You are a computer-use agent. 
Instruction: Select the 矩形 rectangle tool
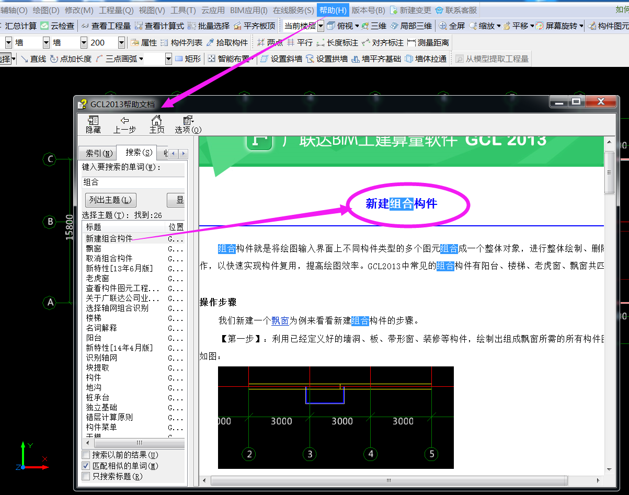pos(188,59)
